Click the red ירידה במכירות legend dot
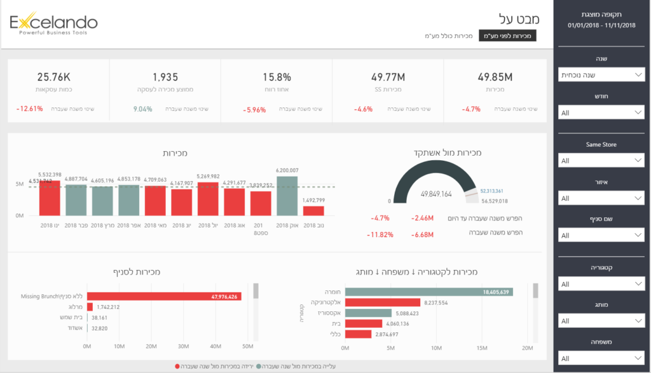 [x=177, y=367]
